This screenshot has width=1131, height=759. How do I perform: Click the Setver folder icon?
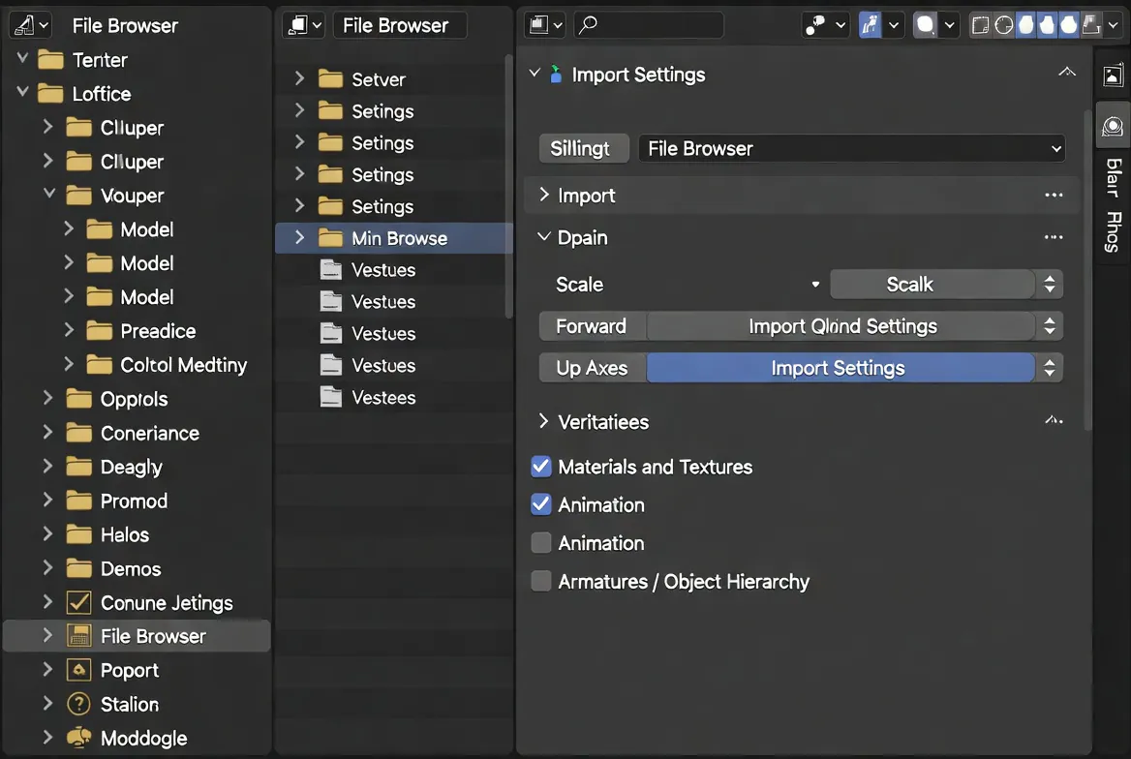[x=331, y=78]
